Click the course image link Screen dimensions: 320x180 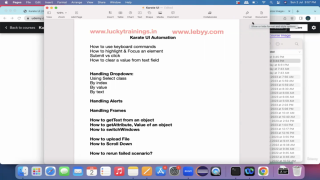coord(280,35)
